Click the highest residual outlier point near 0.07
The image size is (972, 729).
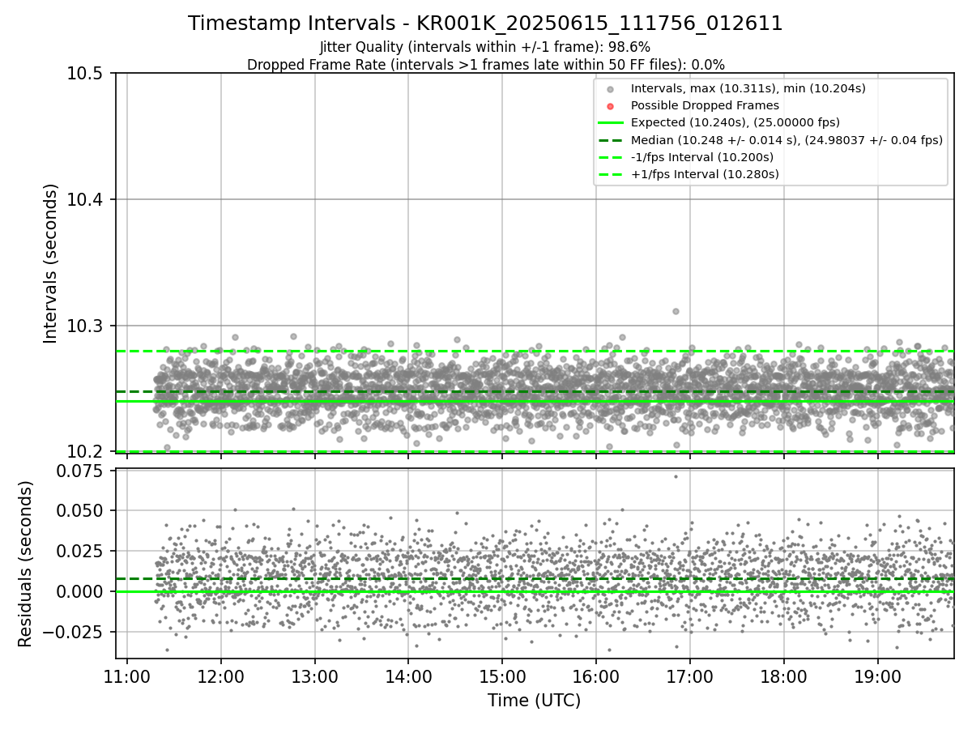coord(676,476)
